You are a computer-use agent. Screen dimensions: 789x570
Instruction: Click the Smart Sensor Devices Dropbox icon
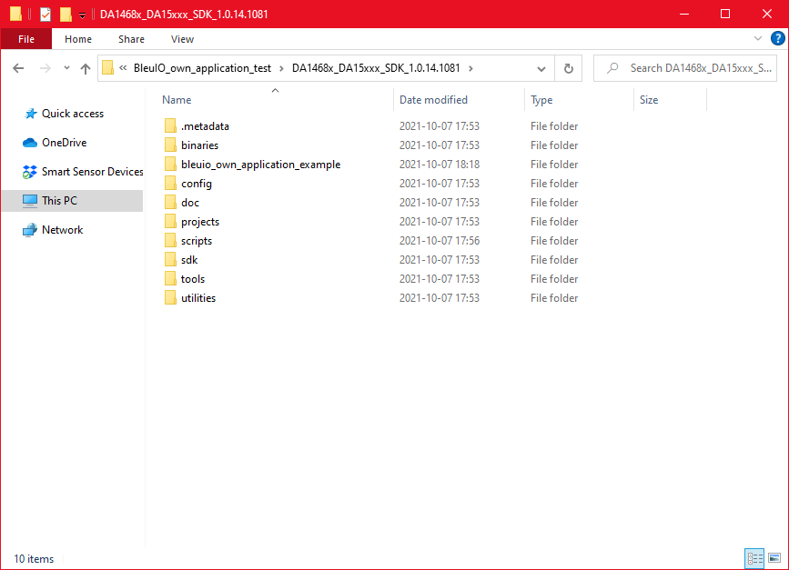(x=30, y=172)
